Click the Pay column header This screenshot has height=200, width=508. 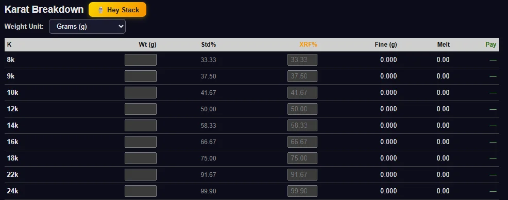coord(491,45)
